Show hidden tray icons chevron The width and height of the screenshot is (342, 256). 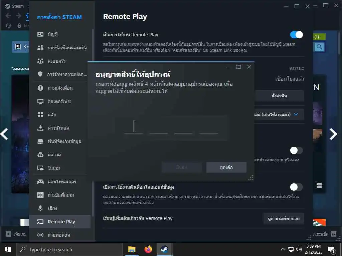tap(283, 249)
